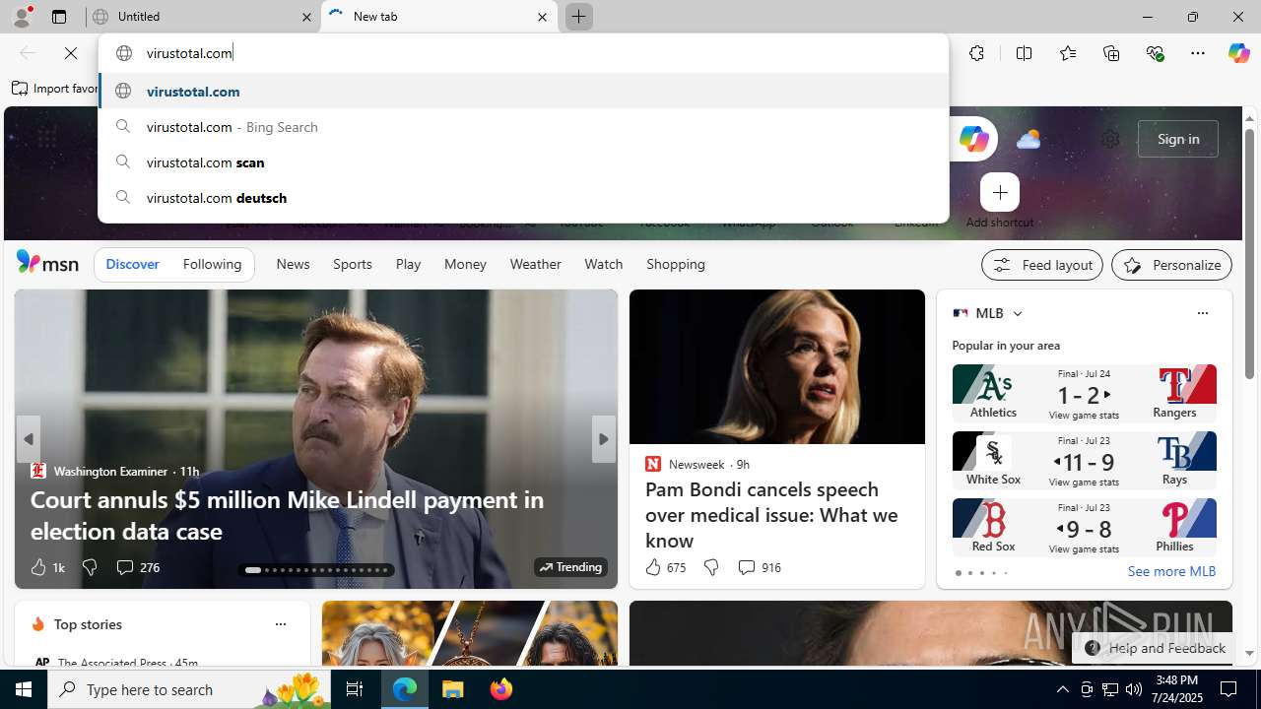
Task: Dislike the Pam Bondi article
Action: click(710, 567)
